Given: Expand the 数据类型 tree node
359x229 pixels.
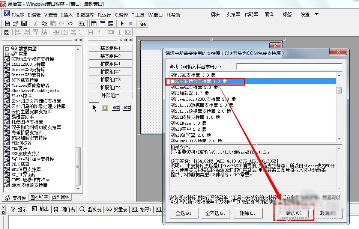Looking at the screenshot, I should point(7,49).
